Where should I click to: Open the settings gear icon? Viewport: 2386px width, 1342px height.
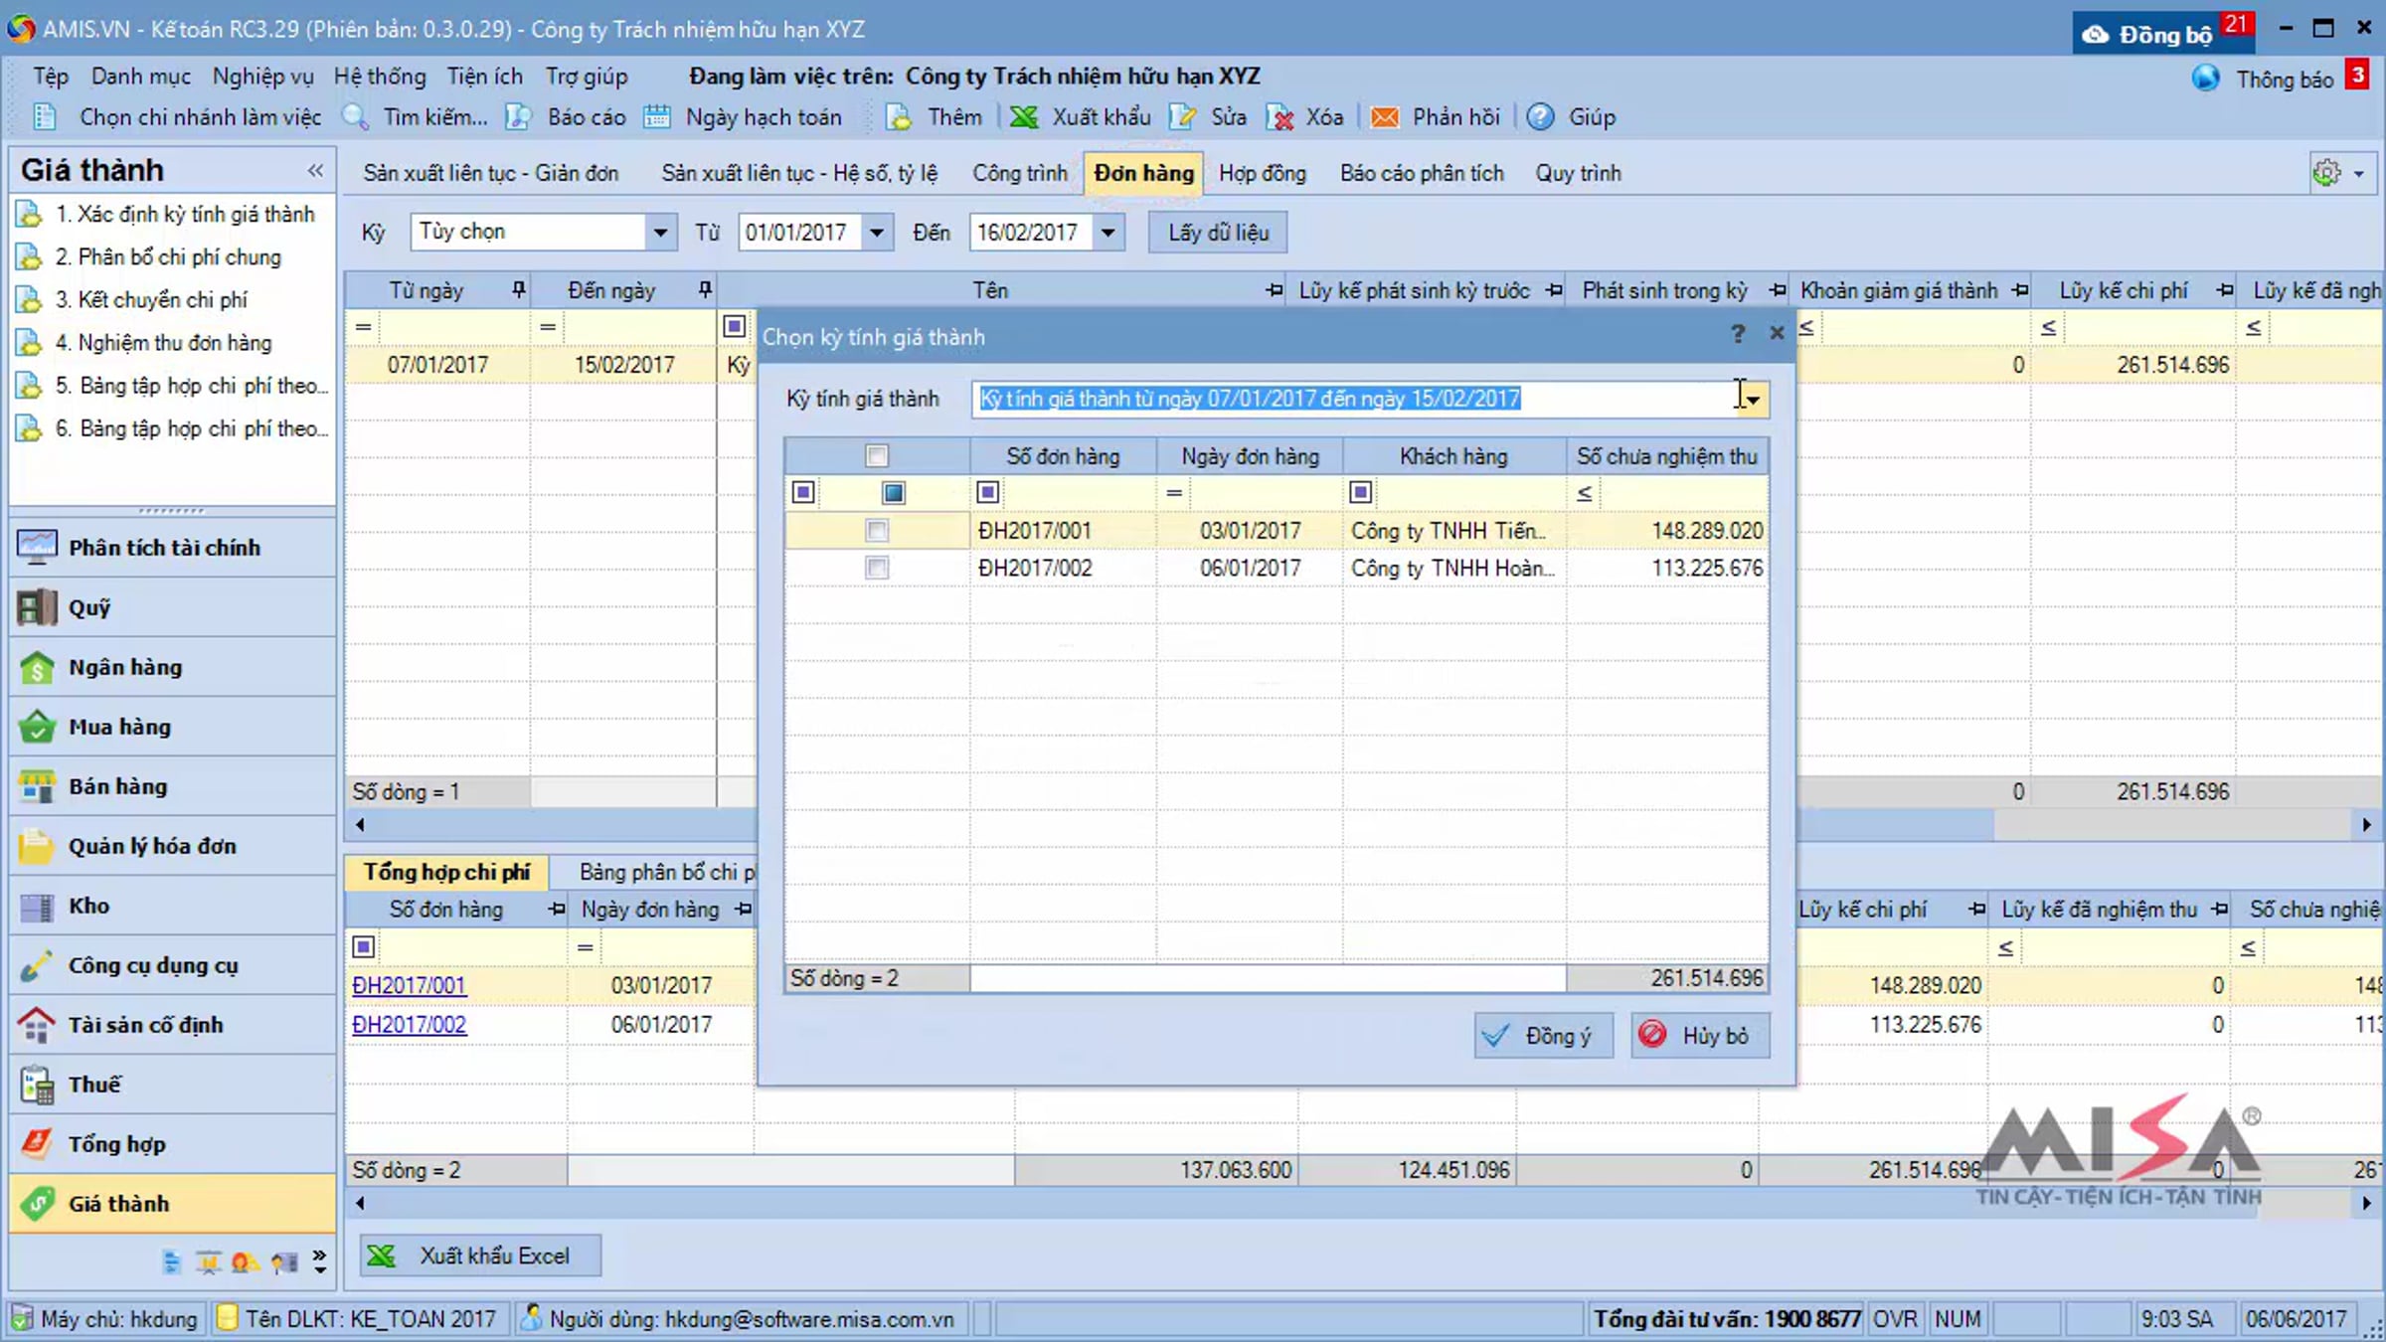coord(2327,173)
